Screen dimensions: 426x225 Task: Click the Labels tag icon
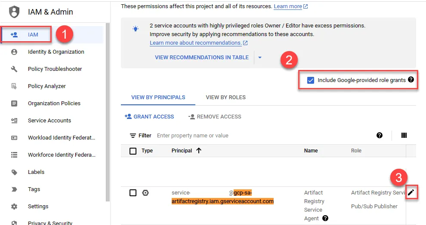[x=14, y=172]
